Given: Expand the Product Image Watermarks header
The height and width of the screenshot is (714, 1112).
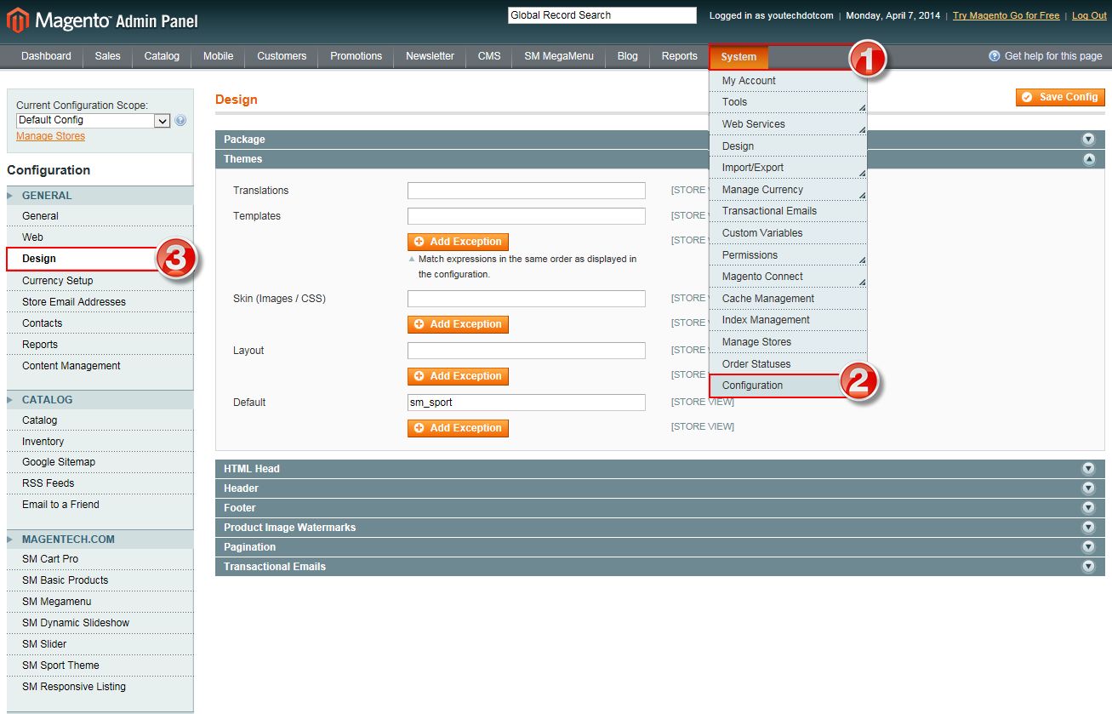Looking at the screenshot, I should click(x=660, y=528).
